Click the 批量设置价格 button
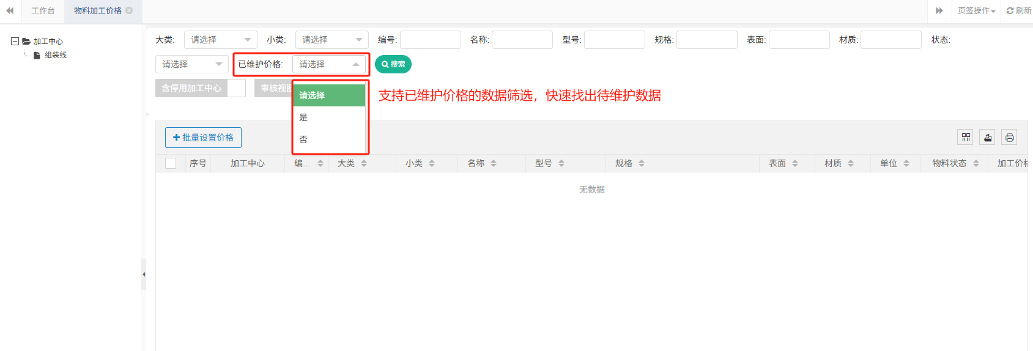The image size is (1033, 351). (203, 138)
